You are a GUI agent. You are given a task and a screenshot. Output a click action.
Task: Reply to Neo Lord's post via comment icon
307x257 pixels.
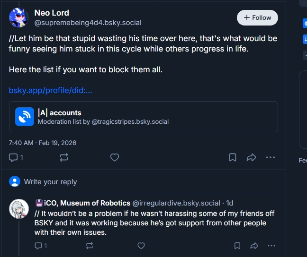click(x=13, y=157)
